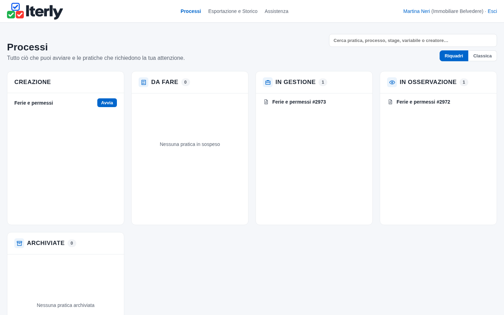This screenshot has height=315, width=504.
Task: Click the ARCHIVIATE panel heading
Action: 45,243
